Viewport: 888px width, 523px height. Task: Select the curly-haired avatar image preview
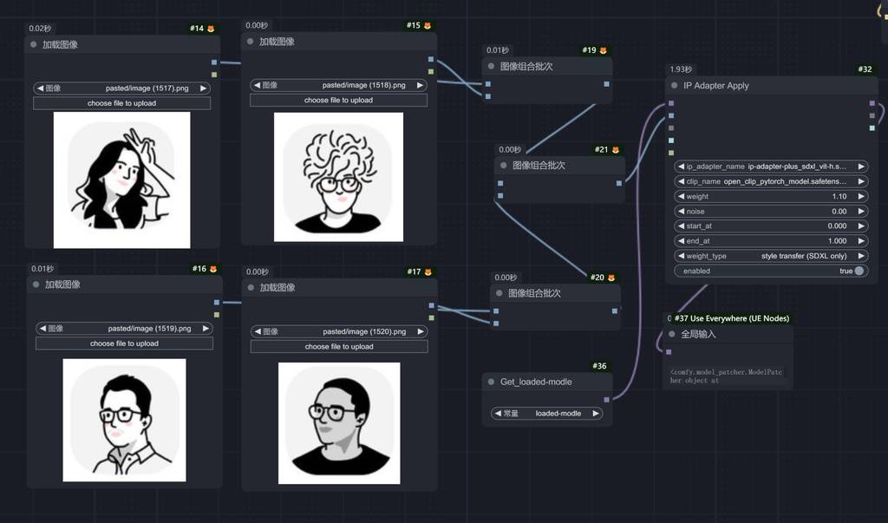338,177
